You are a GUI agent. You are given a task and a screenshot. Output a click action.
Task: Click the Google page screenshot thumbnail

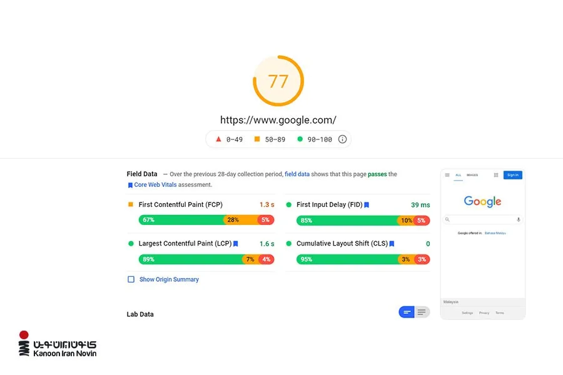(x=483, y=244)
